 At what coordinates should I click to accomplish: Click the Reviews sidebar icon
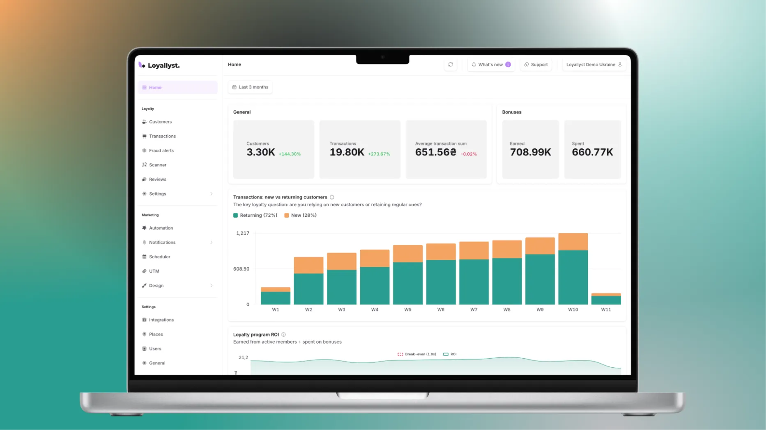click(x=144, y=179)
